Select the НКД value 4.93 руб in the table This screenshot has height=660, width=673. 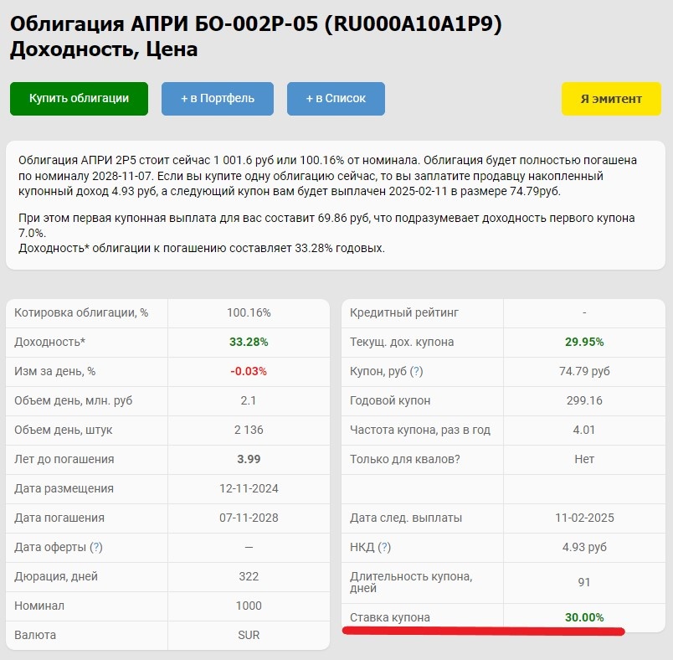pyautogui.click(x=584, y=547)
